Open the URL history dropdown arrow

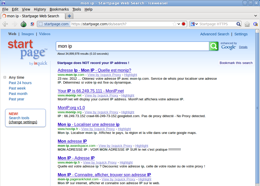point(179,24)
